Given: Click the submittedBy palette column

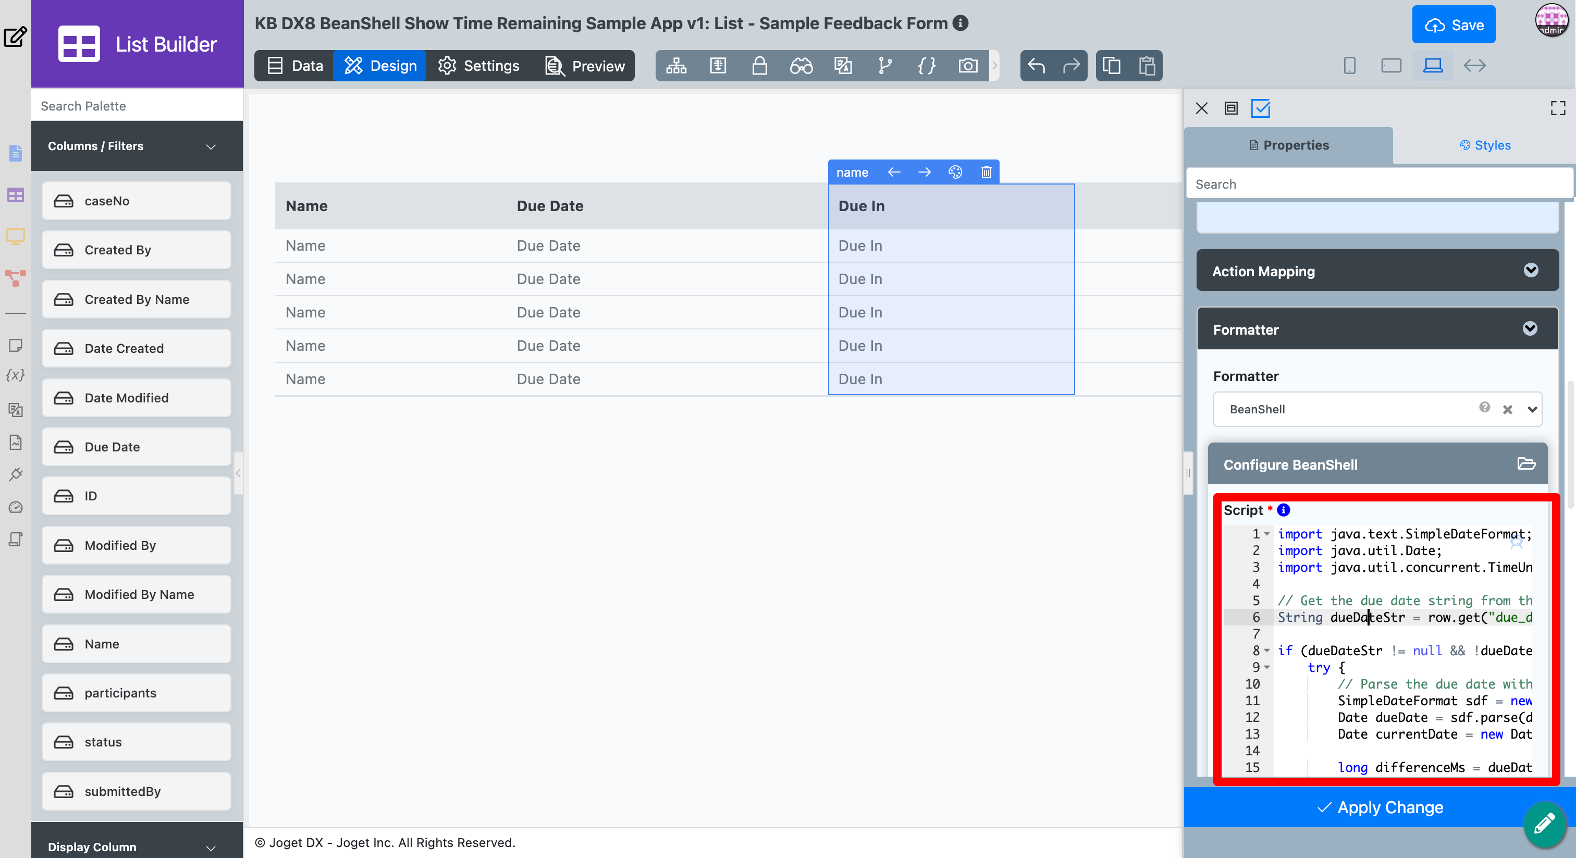Looking at the screenshot, I should (x=137, y=791).
